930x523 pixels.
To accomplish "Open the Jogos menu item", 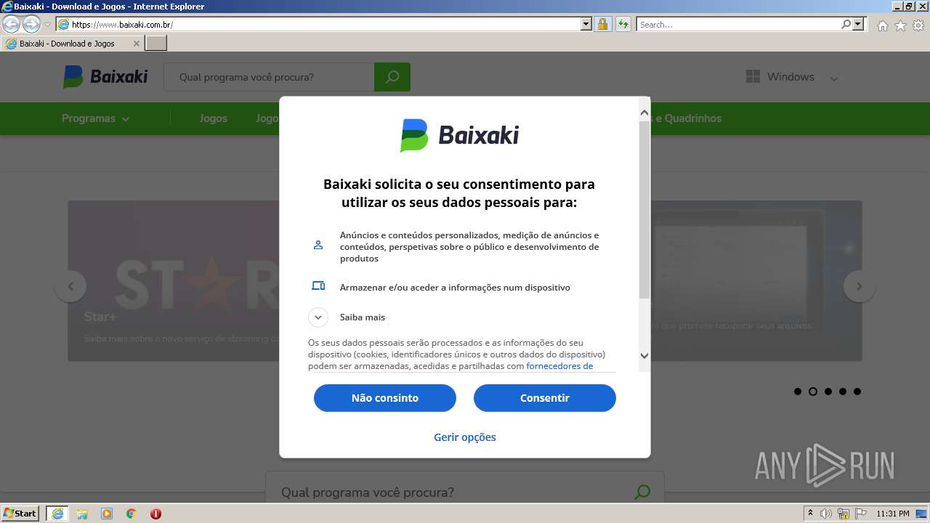I will point(214,118).
